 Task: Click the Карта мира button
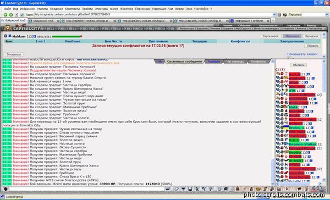[271, 36]
